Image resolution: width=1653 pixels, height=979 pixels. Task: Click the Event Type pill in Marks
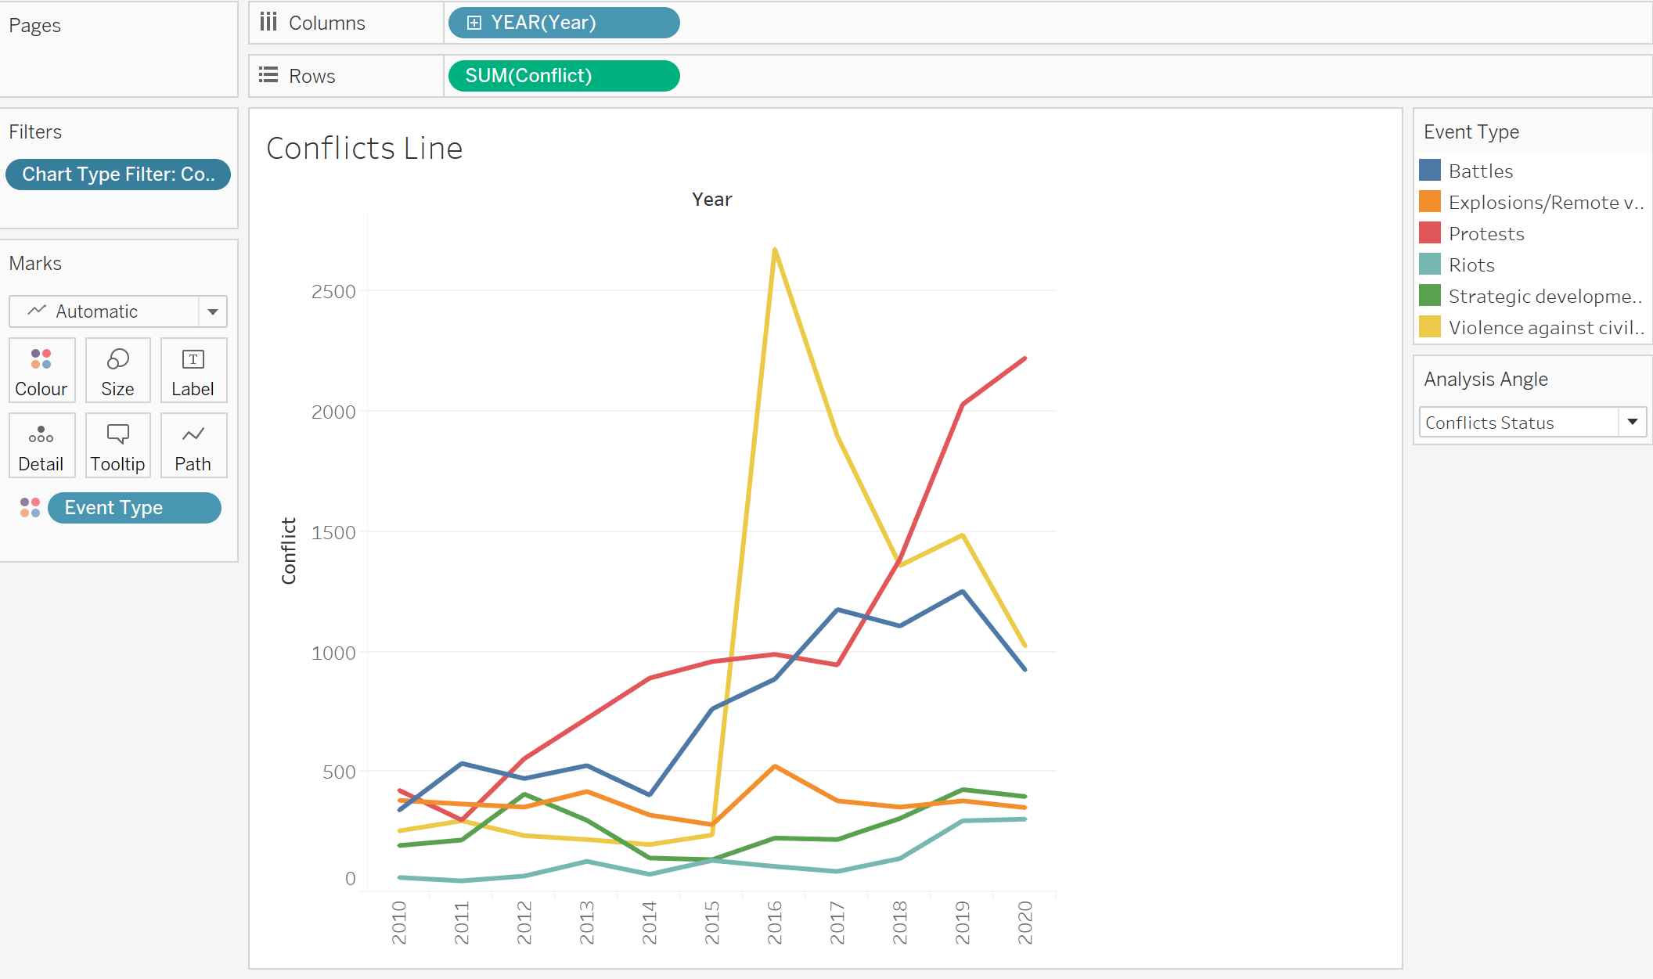click(134, 508)
